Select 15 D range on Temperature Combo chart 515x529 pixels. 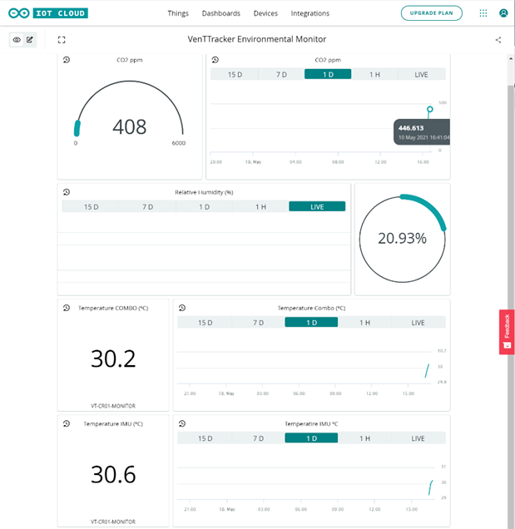click(x=205, y=323)
